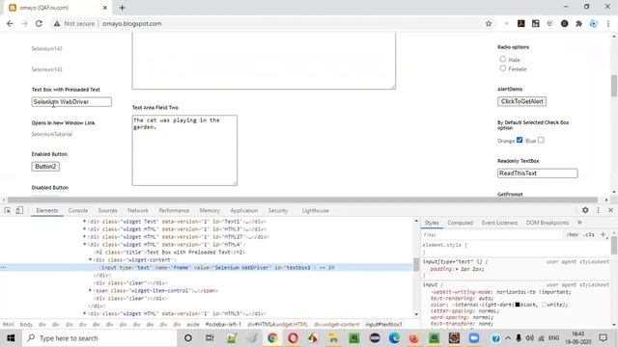Screen dimensions: 618x347
Task: Open the SeleniumTutorial link
Action: point(52,134)
